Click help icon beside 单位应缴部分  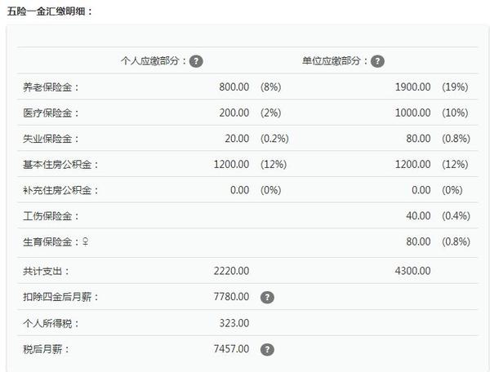(x=377, y=61)
